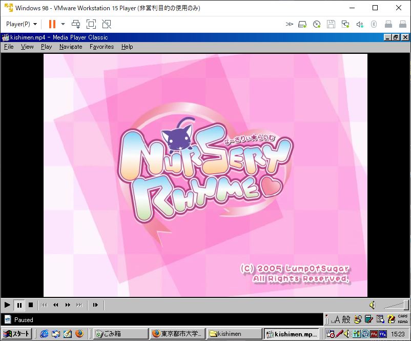Open the Help menu
The width and height of the screenshot is (411, 341).
(x=127, y=47)
